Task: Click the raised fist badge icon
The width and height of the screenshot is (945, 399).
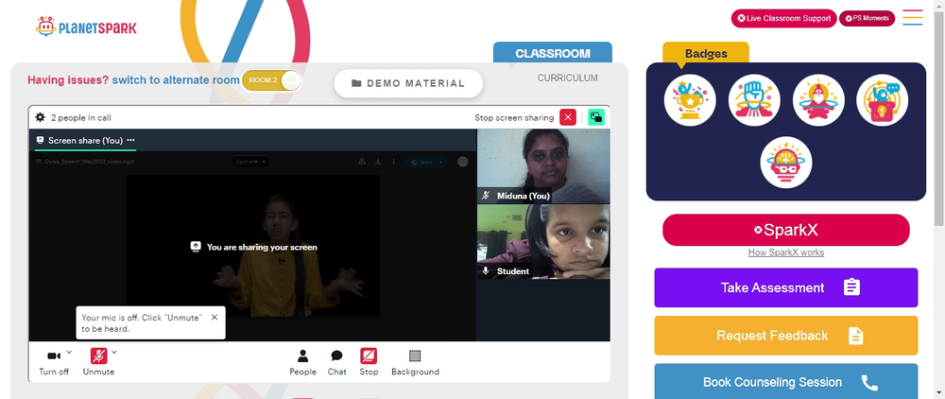Action: pos(754,100)
